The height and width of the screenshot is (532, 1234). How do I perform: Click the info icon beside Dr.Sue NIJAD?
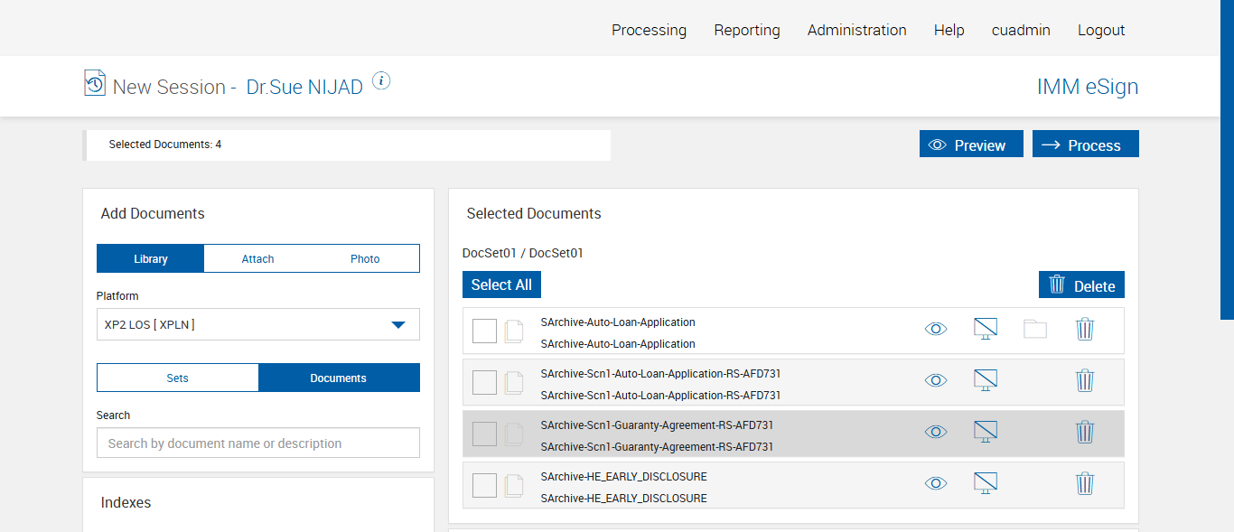(x=381, y=81)
